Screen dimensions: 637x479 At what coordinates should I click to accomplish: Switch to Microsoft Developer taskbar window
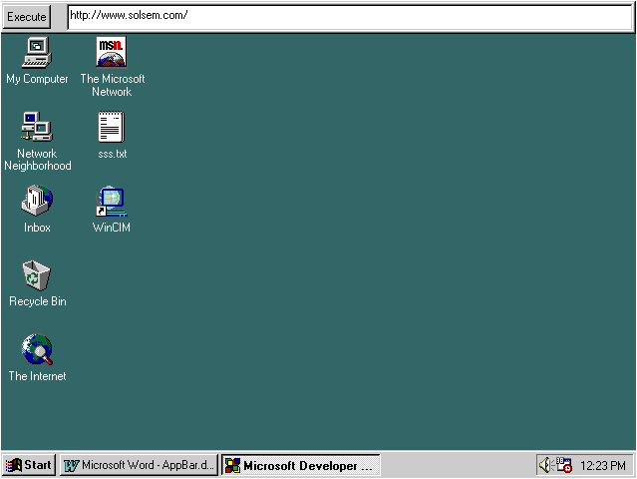[300, 465]
